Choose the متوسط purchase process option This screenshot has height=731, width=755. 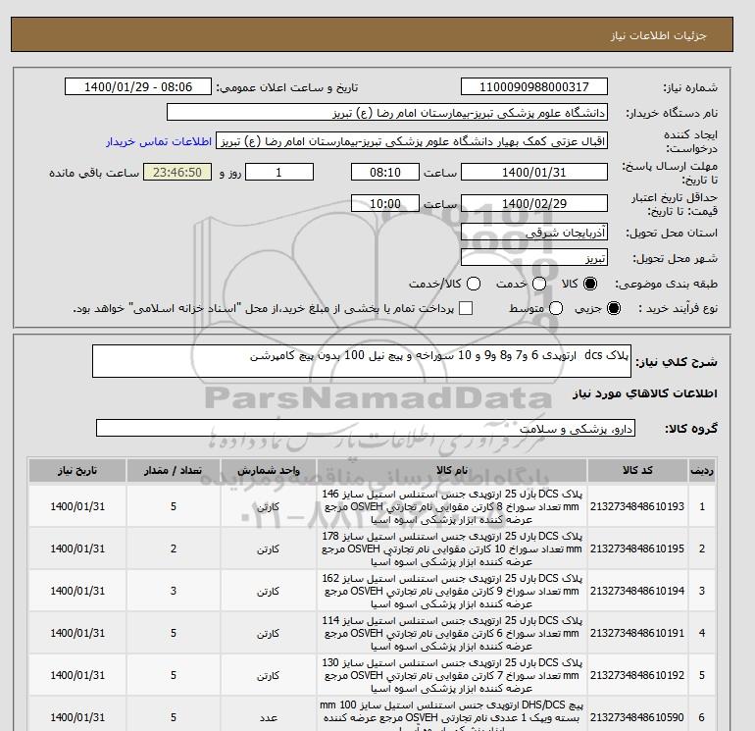(556, 308)
